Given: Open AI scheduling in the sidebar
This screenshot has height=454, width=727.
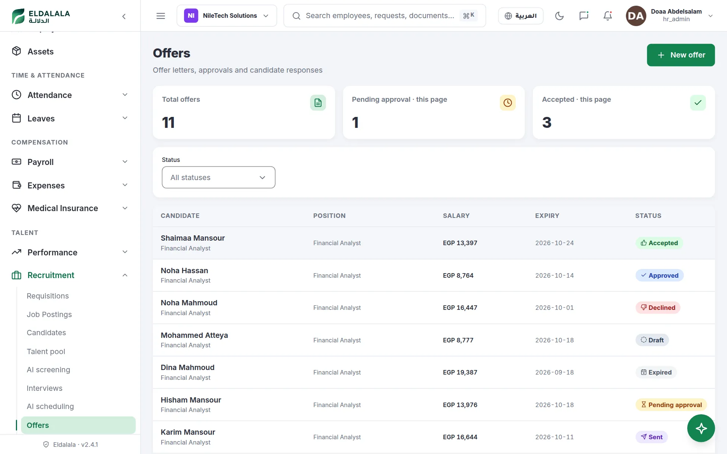Looking at the screenshot, I should click(x=50, y=406).
